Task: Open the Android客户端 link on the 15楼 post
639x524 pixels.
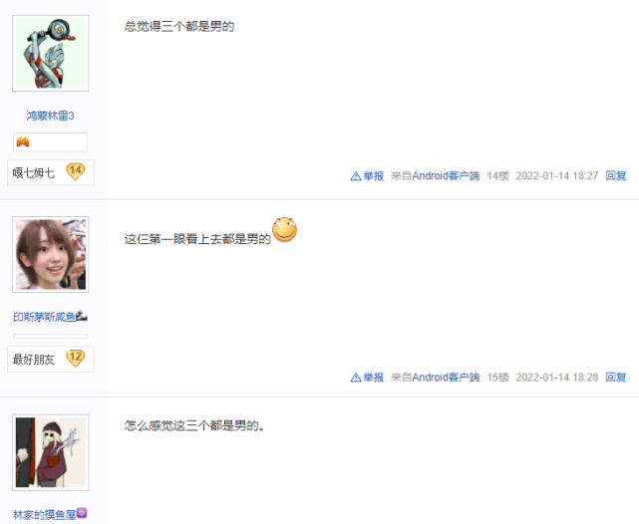Action: 446,378
